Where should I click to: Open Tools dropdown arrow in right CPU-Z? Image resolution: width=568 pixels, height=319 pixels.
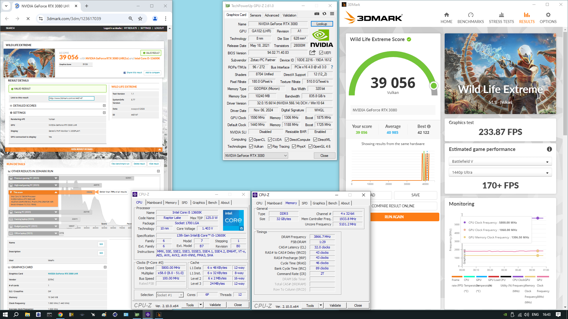(x=321, y=305)
